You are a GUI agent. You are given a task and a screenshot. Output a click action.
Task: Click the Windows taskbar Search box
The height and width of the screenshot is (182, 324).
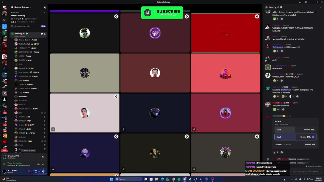click(x=128, y=179)
